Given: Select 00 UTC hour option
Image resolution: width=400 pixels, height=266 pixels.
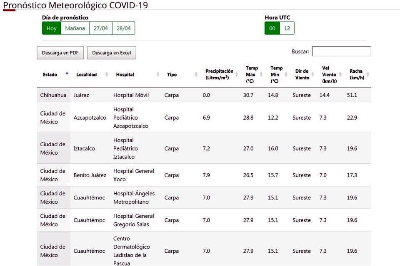Looking at the screenshot, I should point(272,28).
